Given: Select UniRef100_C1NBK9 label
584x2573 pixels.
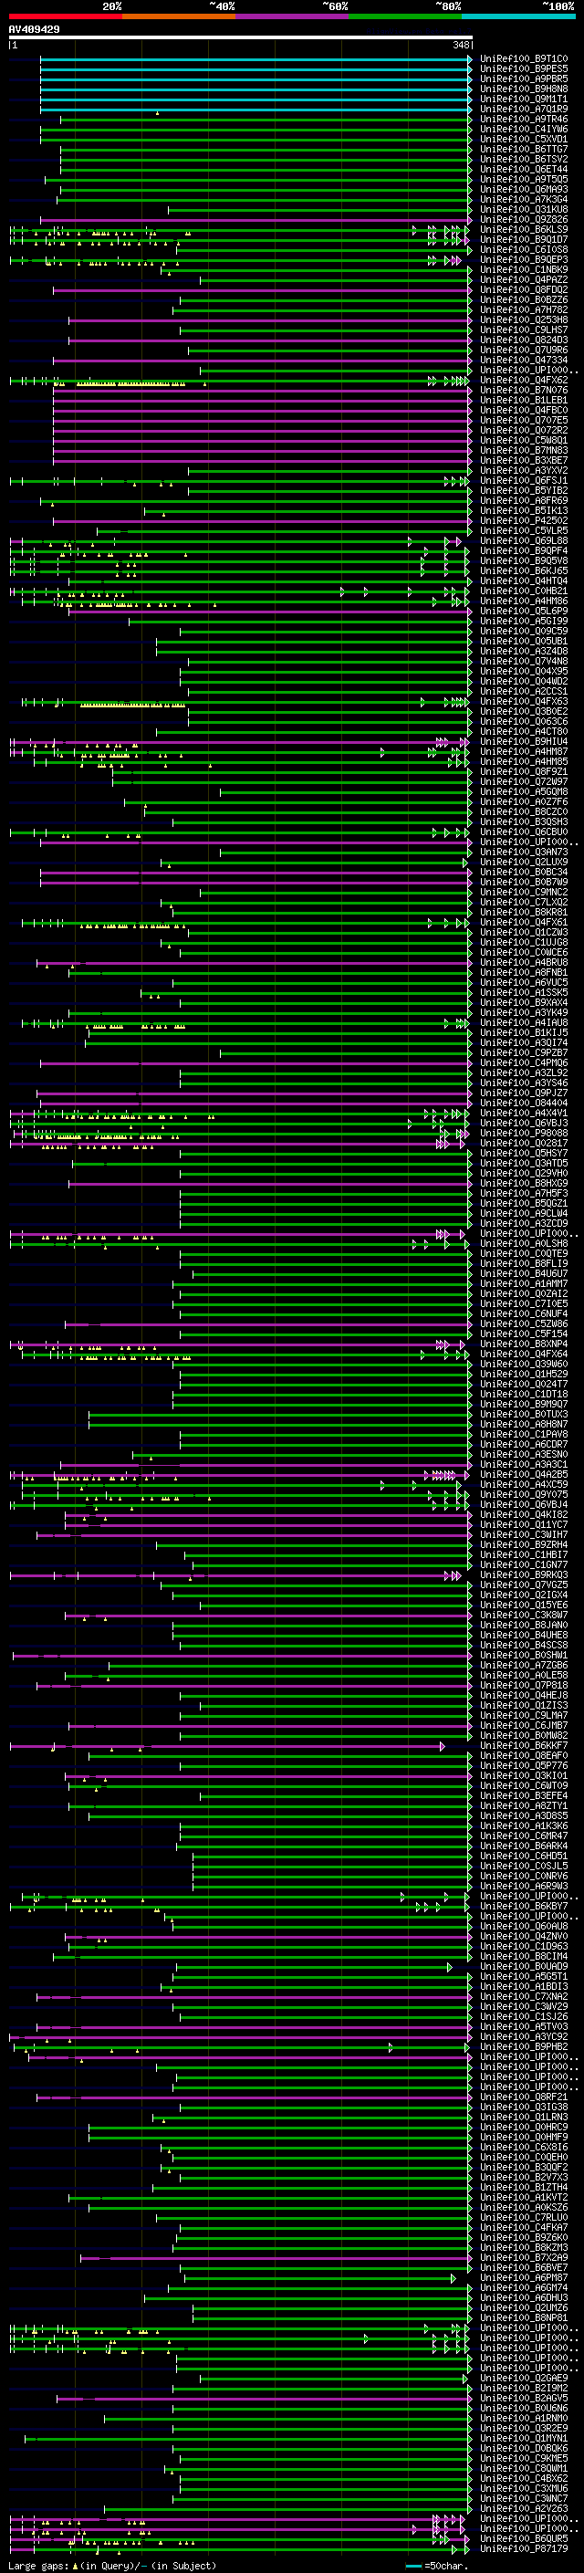Looking at the screenshot, I should pos(524,269).
